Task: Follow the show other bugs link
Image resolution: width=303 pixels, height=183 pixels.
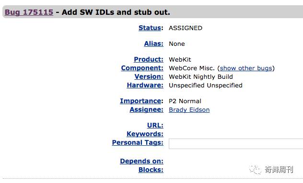Action: click(x=246, y=68)
